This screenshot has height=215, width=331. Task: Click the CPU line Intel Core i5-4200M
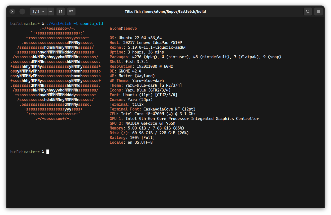click(153, 114)
